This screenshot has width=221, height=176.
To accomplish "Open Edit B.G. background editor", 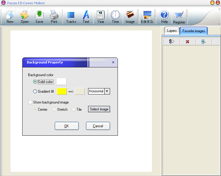I will click(x=147, y=17).
